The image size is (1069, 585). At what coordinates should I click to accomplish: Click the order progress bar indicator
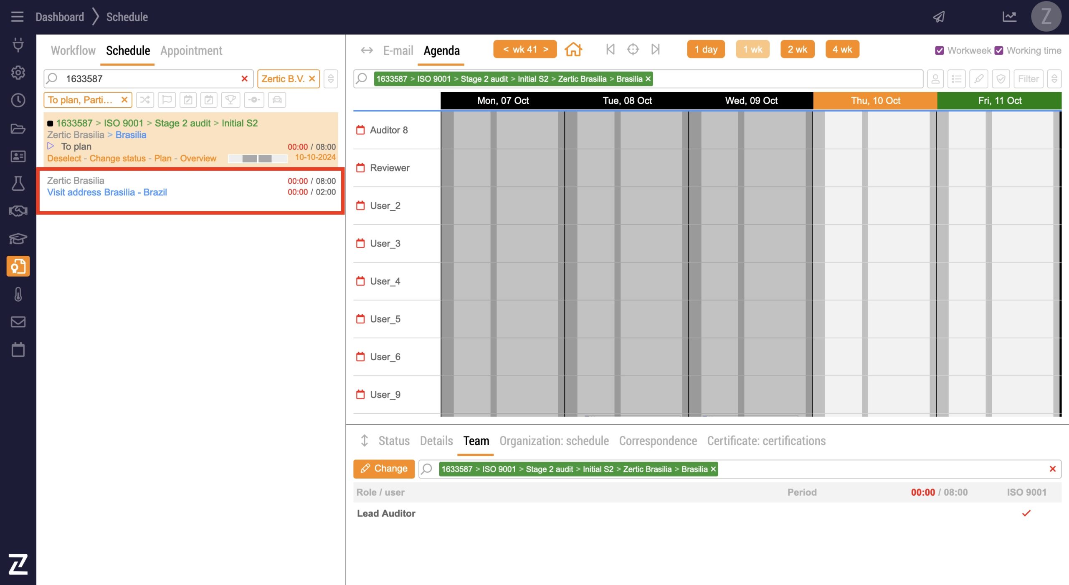pos(257,159)
